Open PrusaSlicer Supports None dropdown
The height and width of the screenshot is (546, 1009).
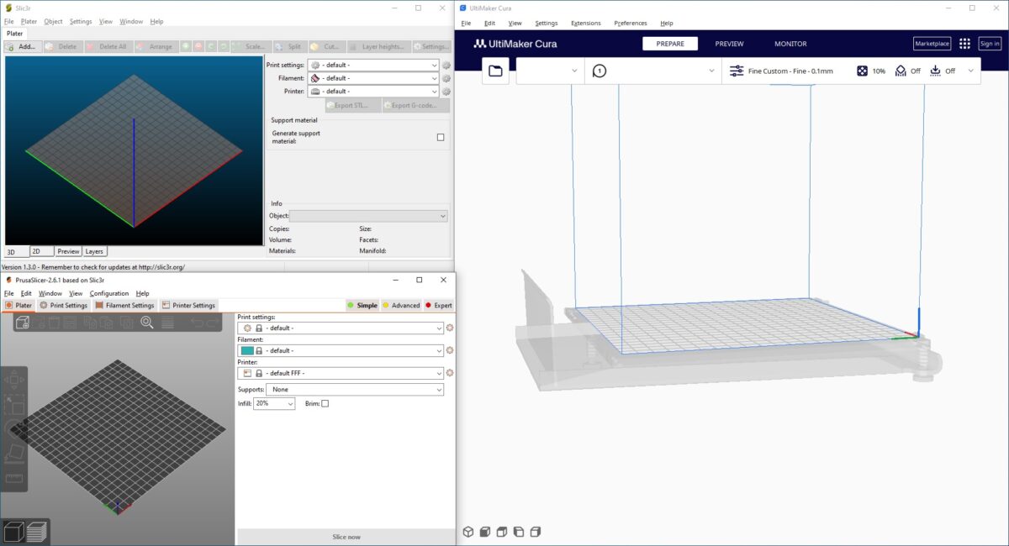(x=355, y=390)
